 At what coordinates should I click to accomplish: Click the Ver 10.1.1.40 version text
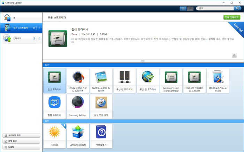(x=89, y=34)
